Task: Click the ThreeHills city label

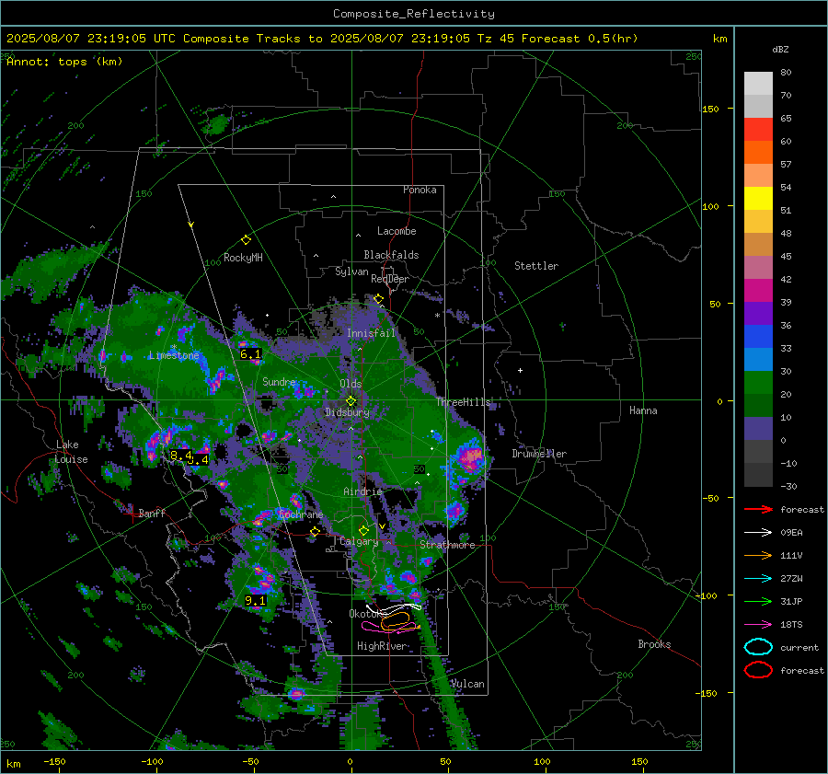Action: tap(463, 402)
